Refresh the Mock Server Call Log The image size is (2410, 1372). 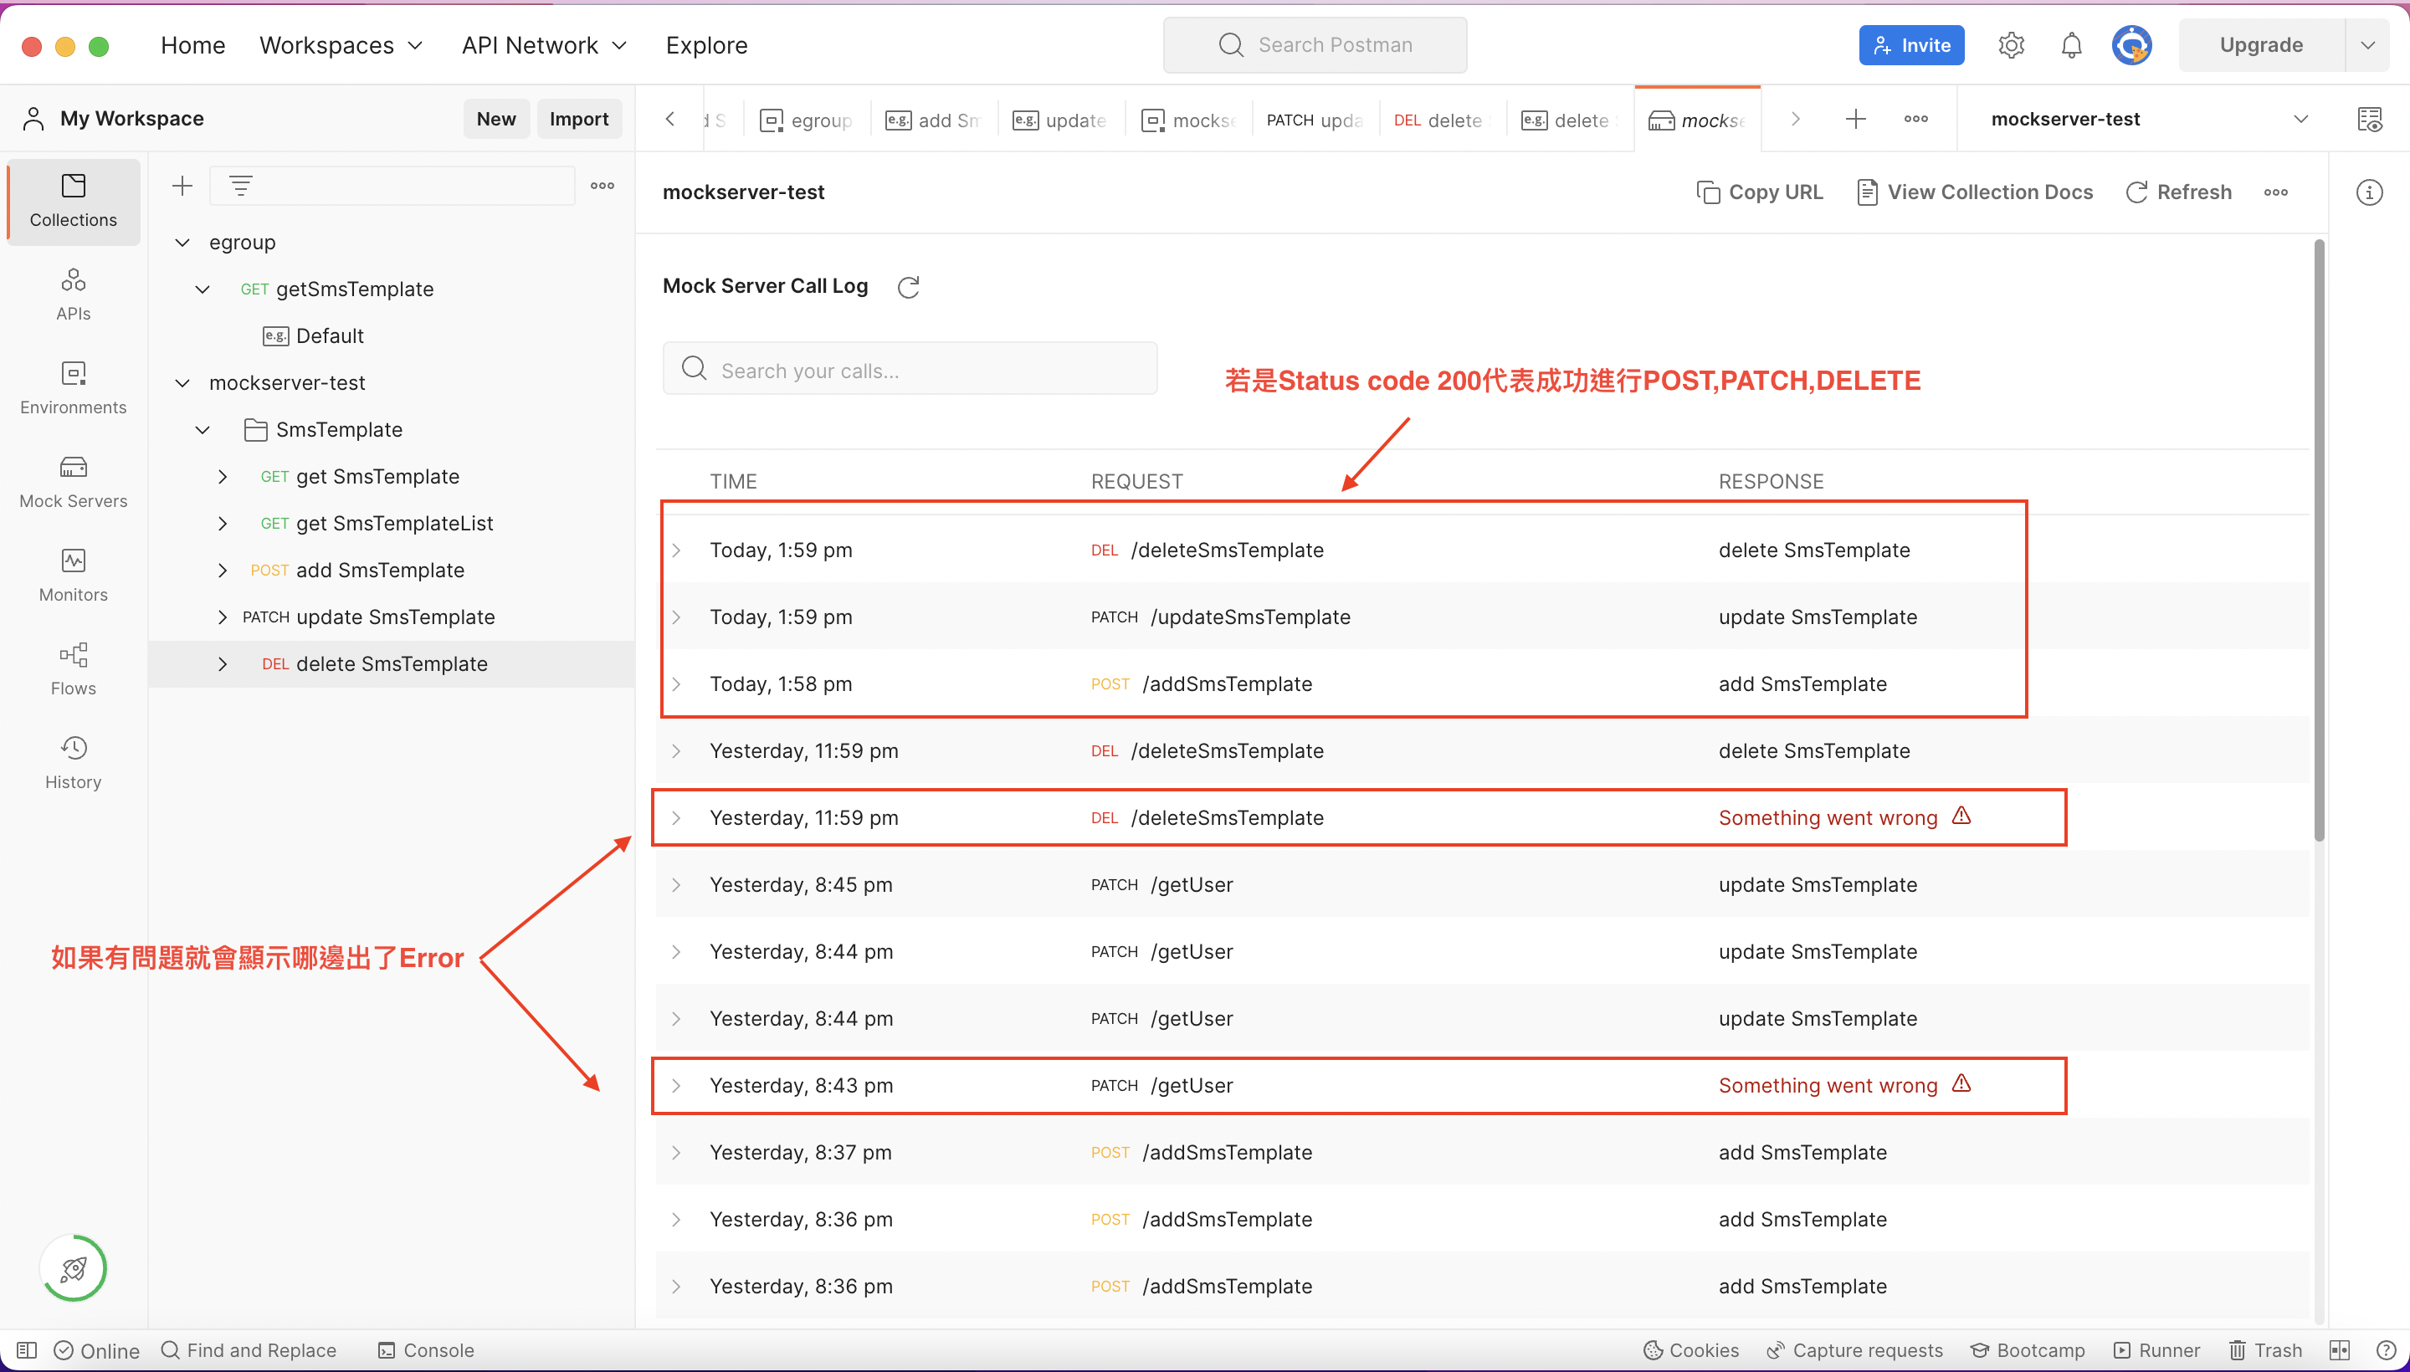(x=908, y=286)
